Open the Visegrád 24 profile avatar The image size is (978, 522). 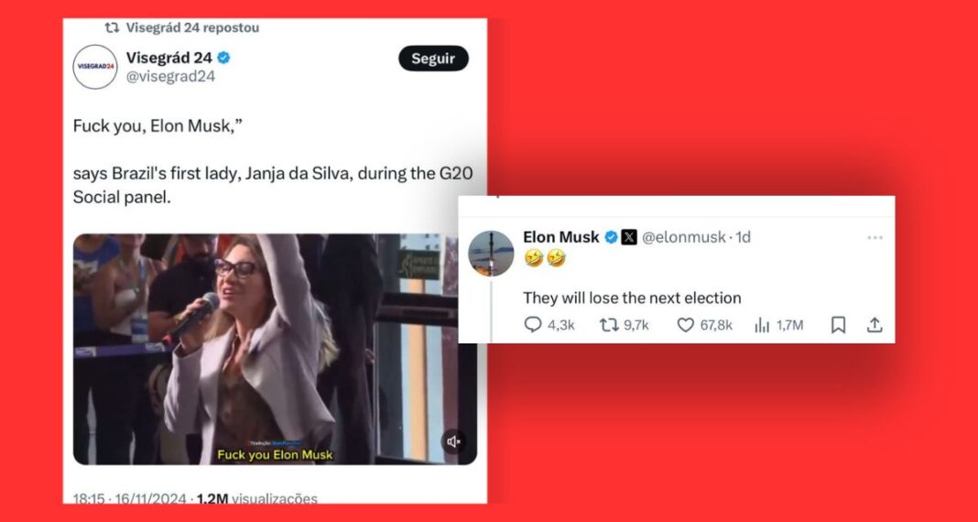pos(95,67)
